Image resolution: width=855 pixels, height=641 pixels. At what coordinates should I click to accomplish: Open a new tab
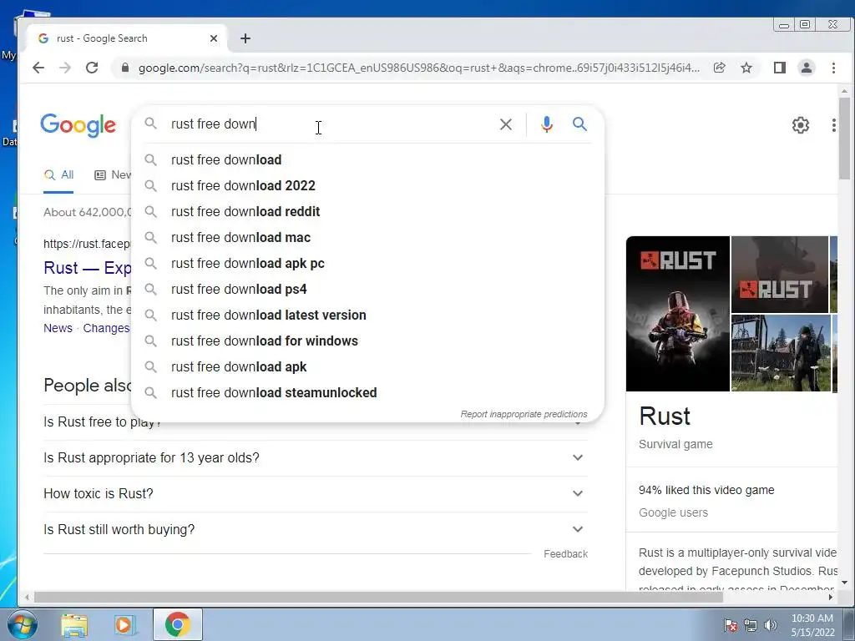pos(245,38)
